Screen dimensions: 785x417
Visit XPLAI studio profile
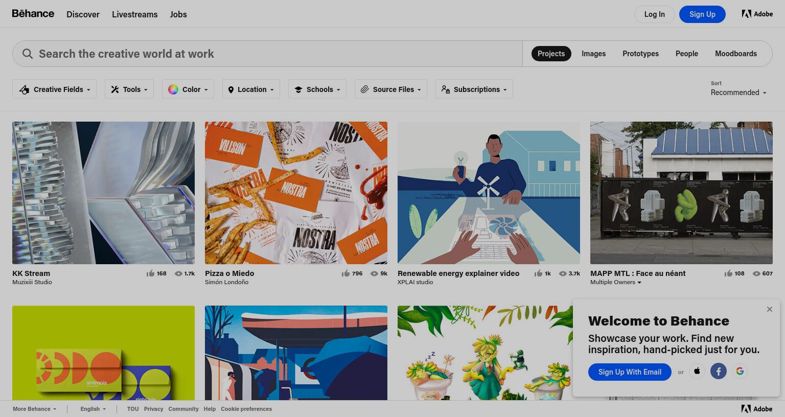415,282
